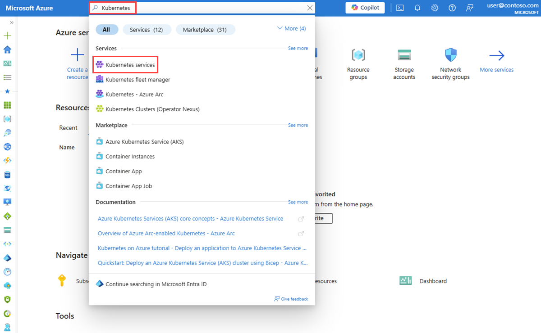
Task: Click the Favorites star icon in sidebar
Action: coord(7,91)
